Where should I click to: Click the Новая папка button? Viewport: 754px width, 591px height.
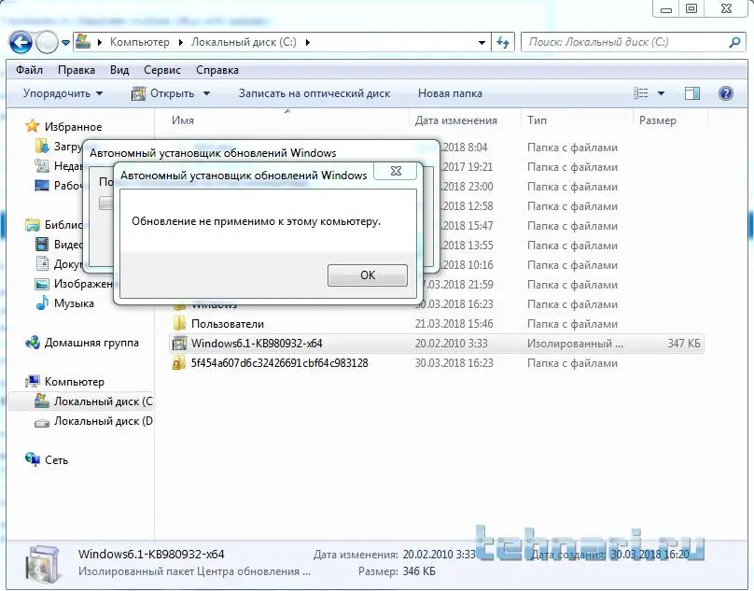tap(450, 93)
